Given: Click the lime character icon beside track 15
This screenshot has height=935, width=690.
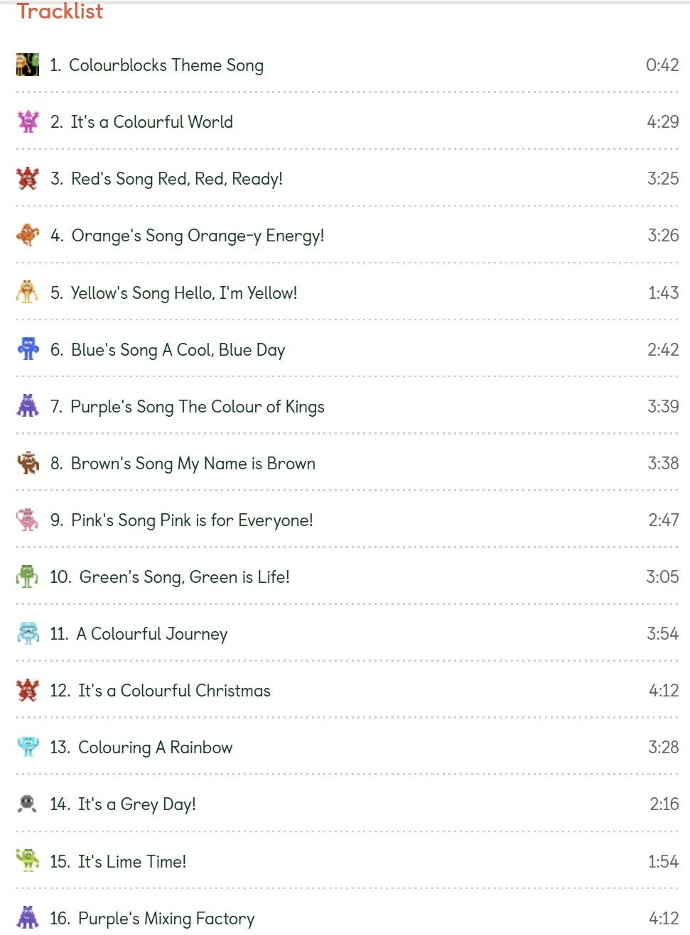Looking at the screenshot, I should coord(28,860).
